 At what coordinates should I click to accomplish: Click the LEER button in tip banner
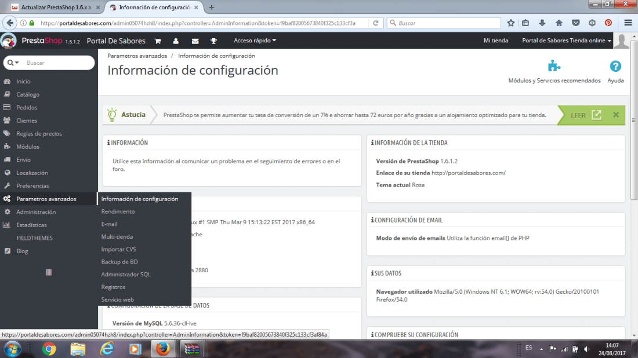586,115
